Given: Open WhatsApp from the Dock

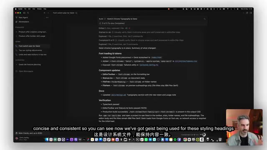Looking at the screenshot, I should click(x=146, y=140).
